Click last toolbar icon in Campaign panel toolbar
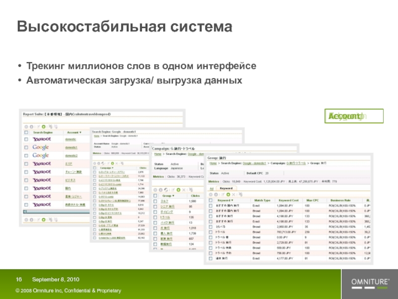The image size is (398, 299). tap(191, 190)
